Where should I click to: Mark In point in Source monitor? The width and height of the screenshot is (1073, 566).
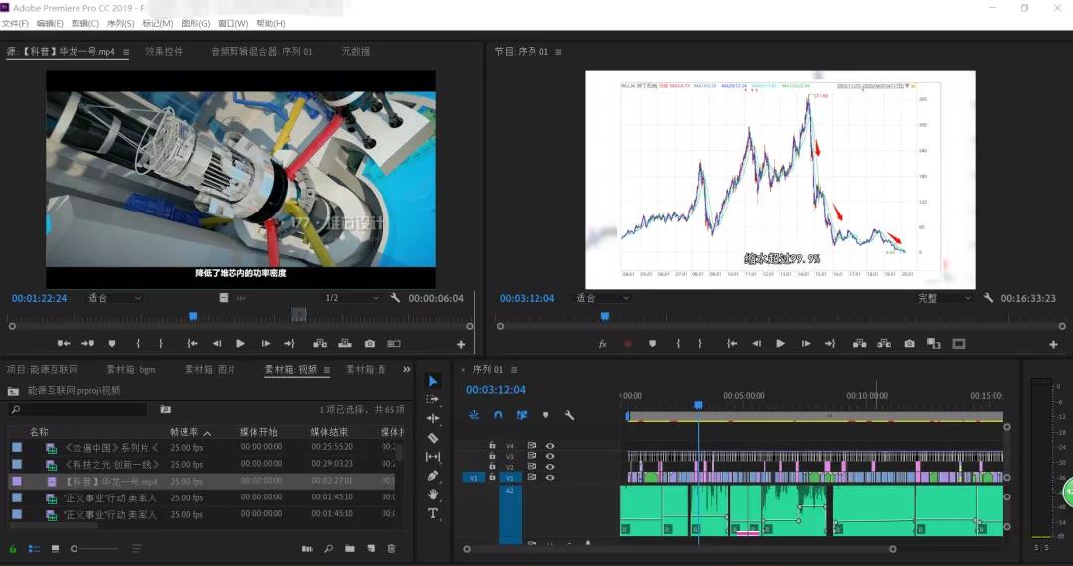tap(138, 344)
